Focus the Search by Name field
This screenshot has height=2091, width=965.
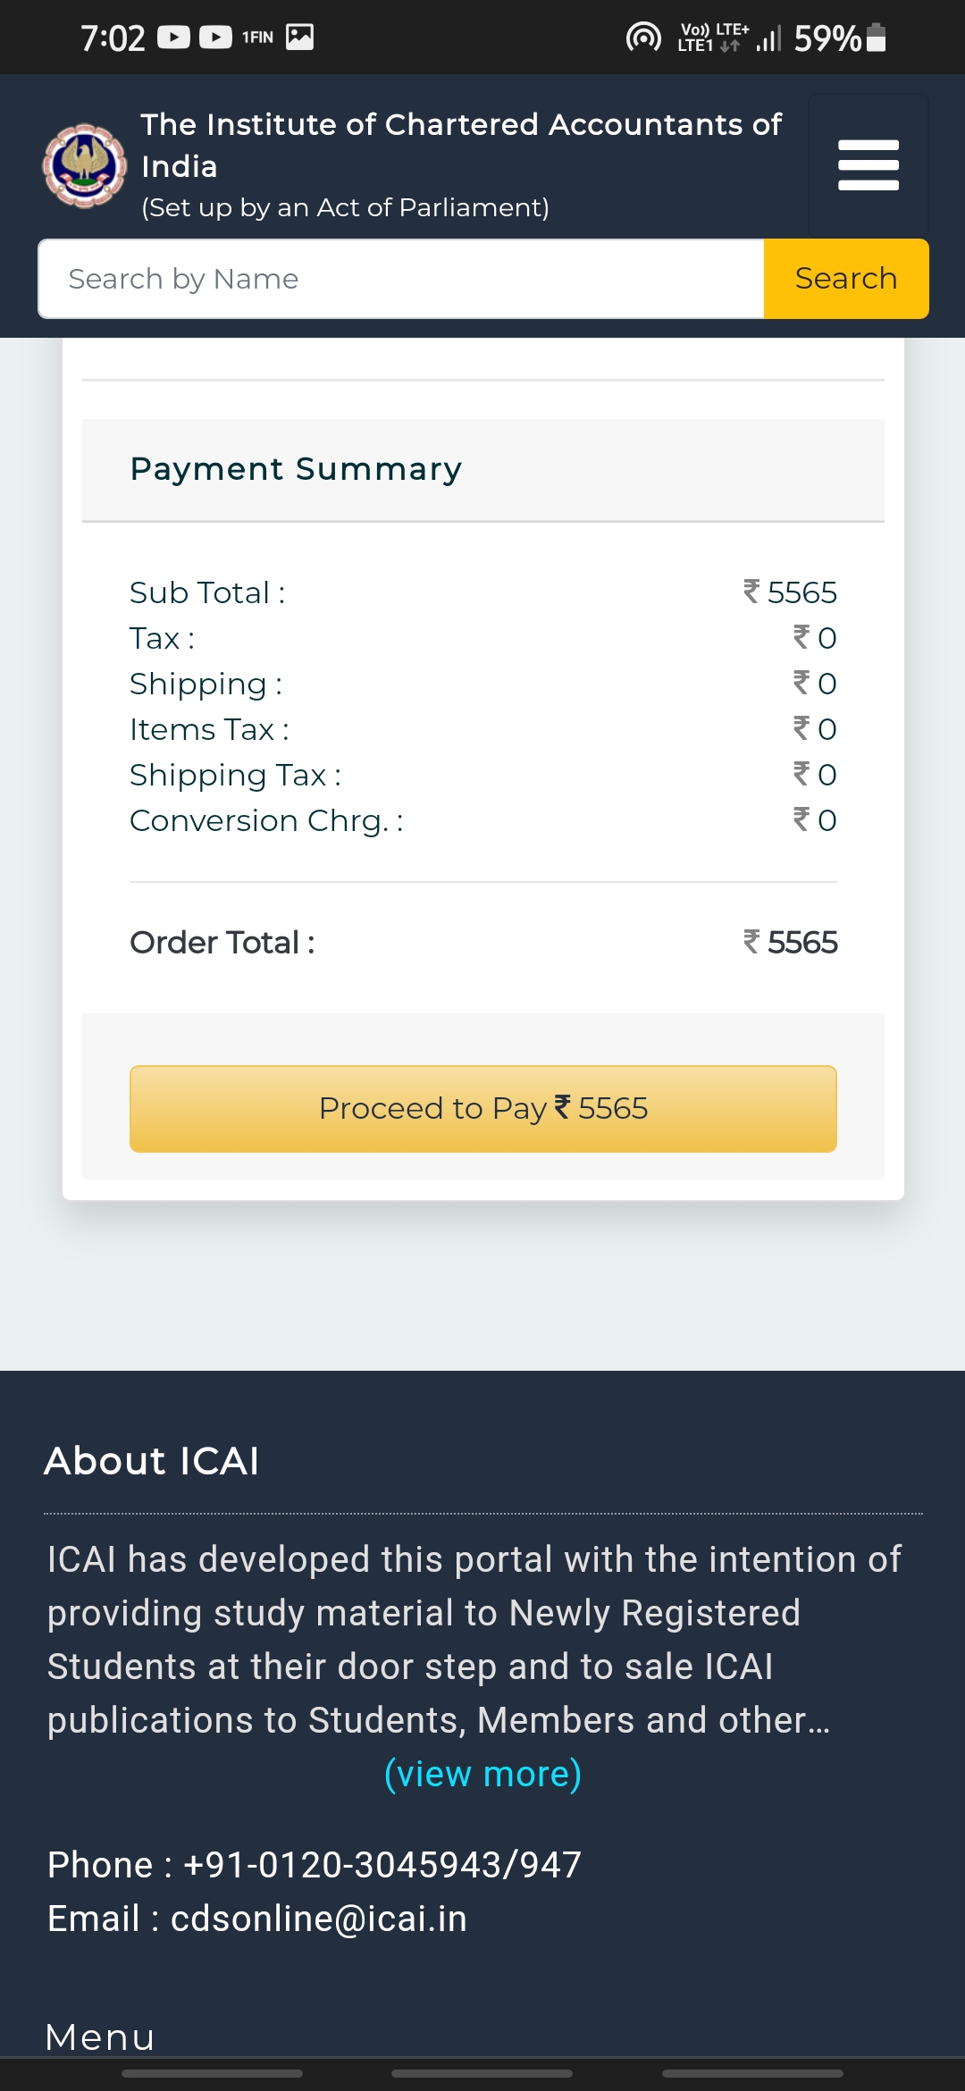tap(401, 279)
